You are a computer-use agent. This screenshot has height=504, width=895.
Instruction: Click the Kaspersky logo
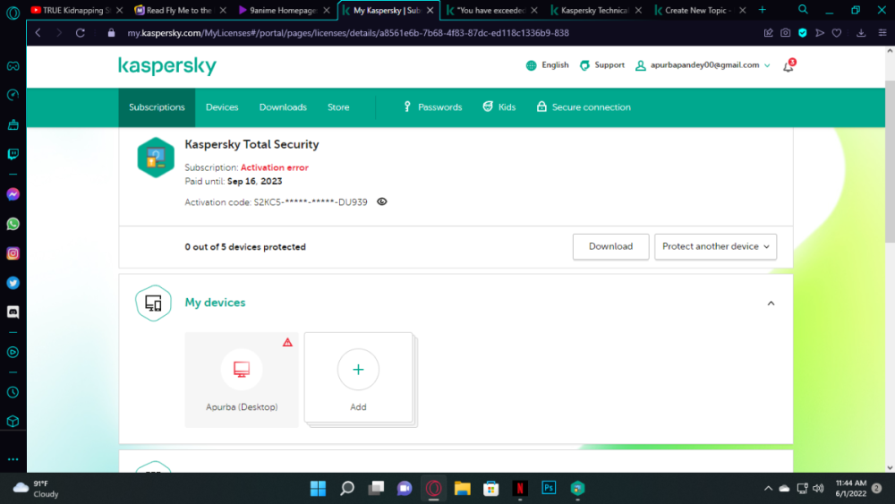[167, 65]
